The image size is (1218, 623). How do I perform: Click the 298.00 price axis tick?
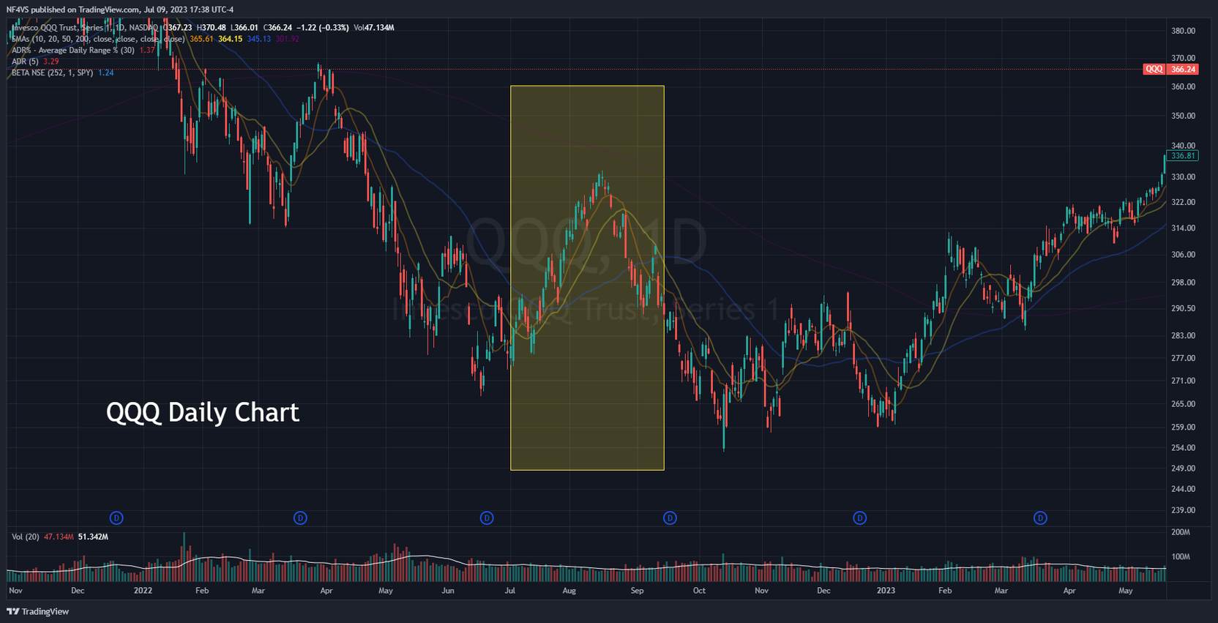tap(1183, 282)
